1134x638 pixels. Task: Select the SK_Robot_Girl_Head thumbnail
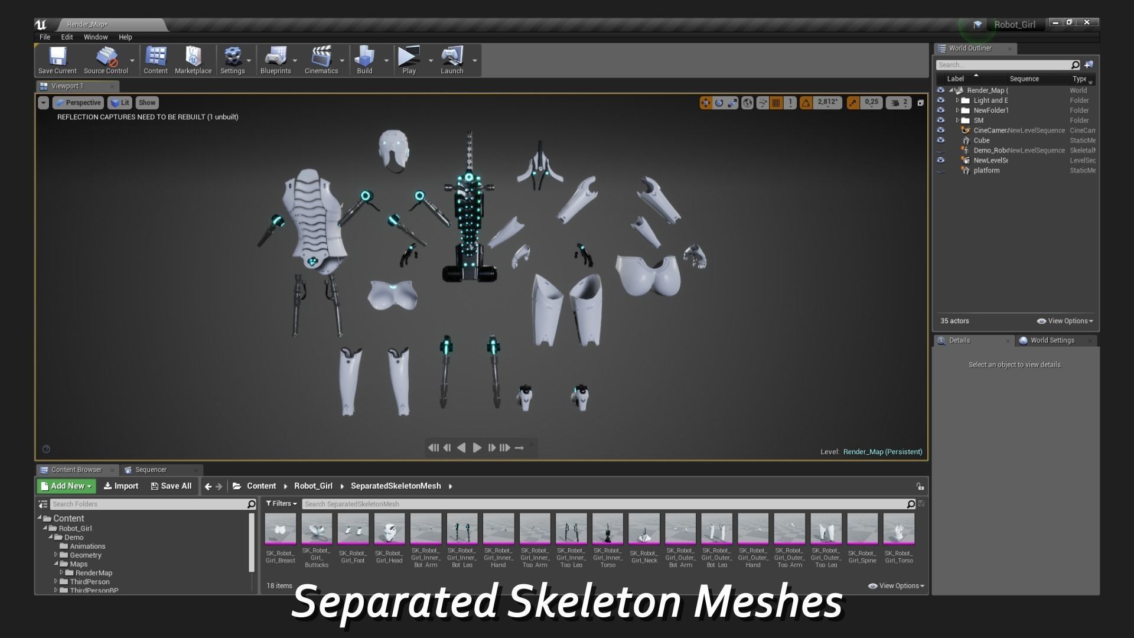389,529
